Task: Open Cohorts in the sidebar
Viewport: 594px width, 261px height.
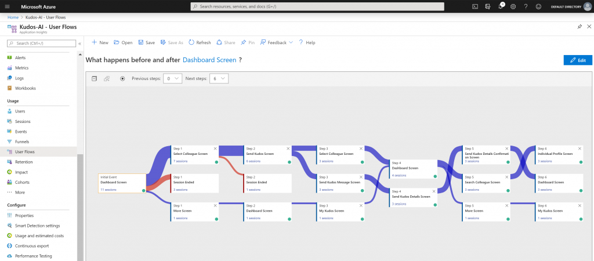Action: pyautogui.click(x=22, y=182)
